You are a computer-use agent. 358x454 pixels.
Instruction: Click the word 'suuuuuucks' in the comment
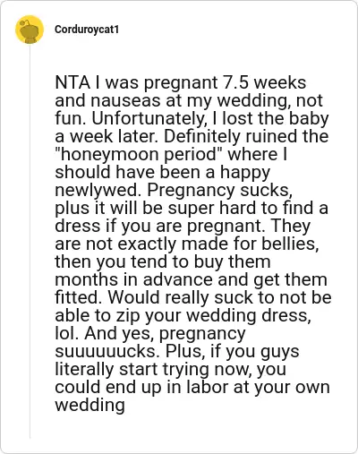106,352
